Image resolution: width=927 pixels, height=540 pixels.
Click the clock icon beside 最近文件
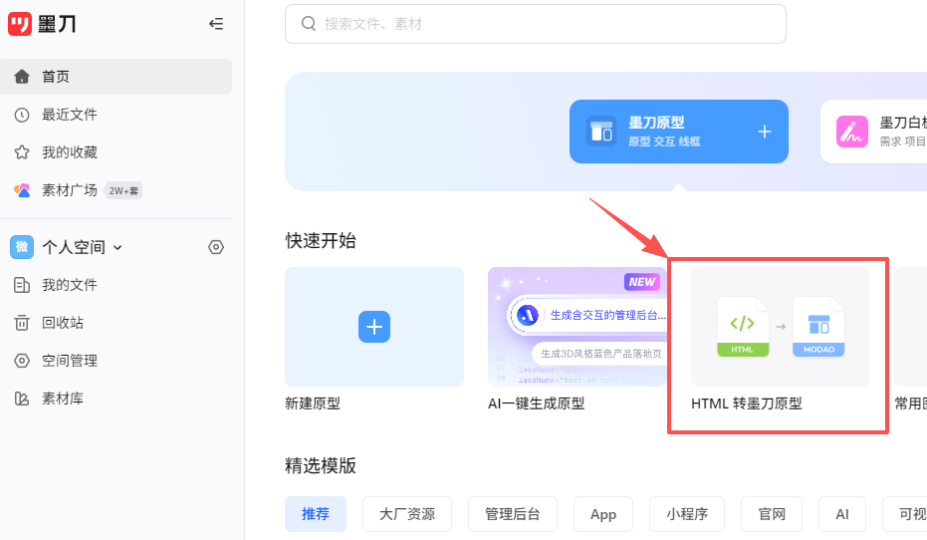pyautogui.click(x=22, y=115)
